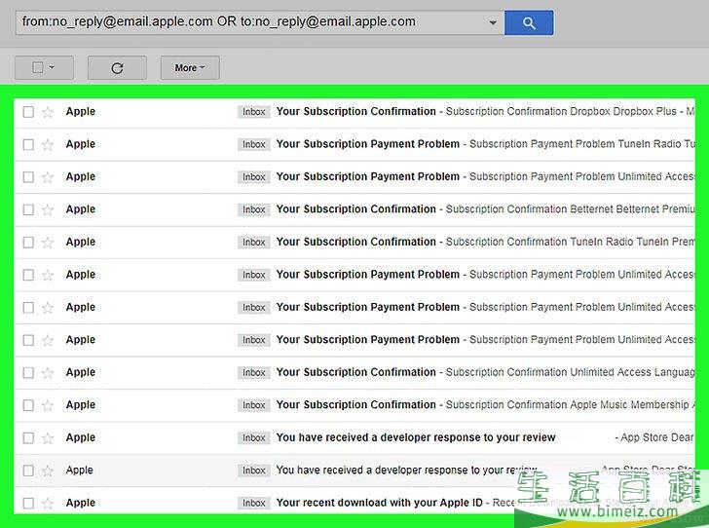Check the TuneIn Radio payment problem email
The width and height of the screenshot is (709, 528).
pos(28,144)
